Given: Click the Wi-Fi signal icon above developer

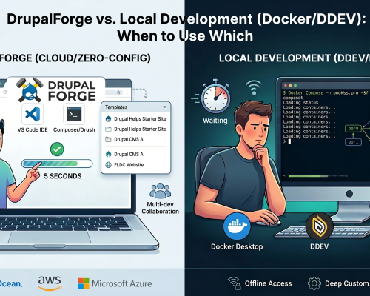Looking at the screenshot, I should click(254, 87).
